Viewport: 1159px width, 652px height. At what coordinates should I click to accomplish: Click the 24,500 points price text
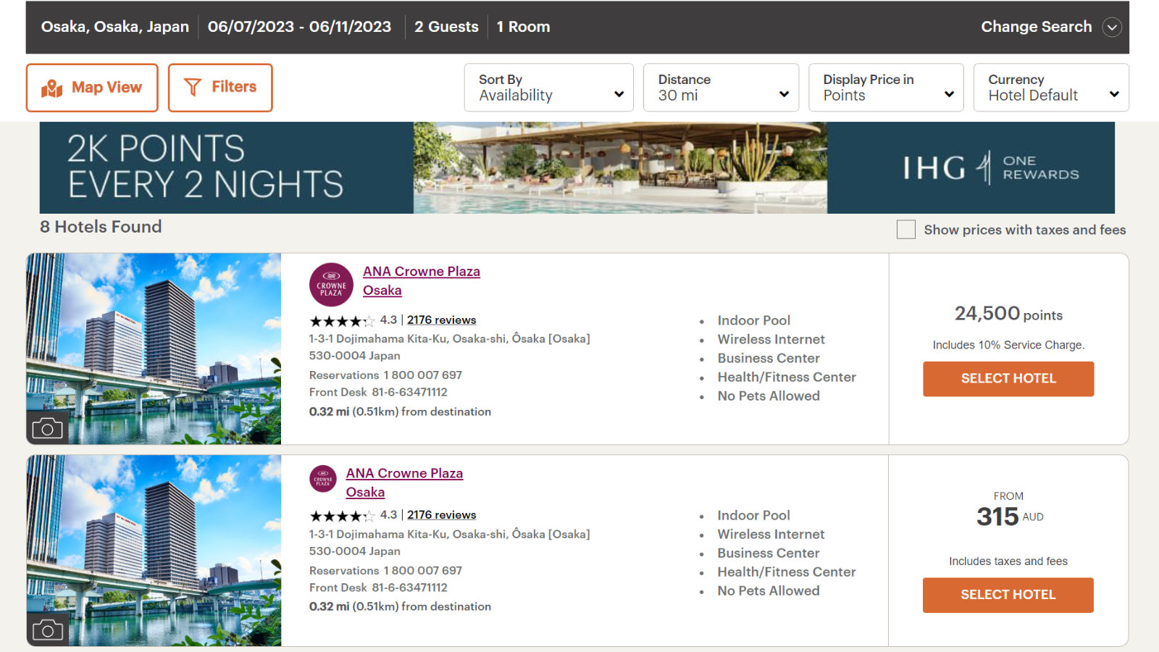[1008, 314]
